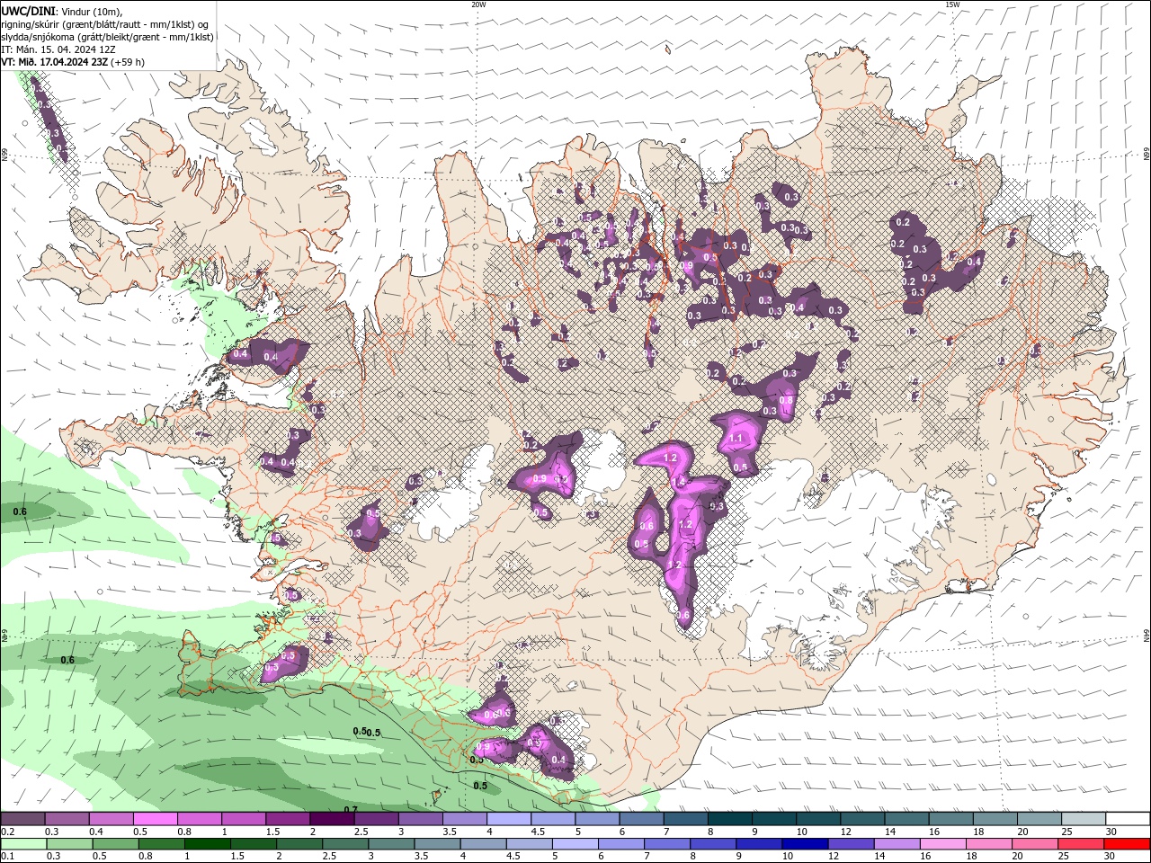Click the '20W' longitude label

[478, 4]
